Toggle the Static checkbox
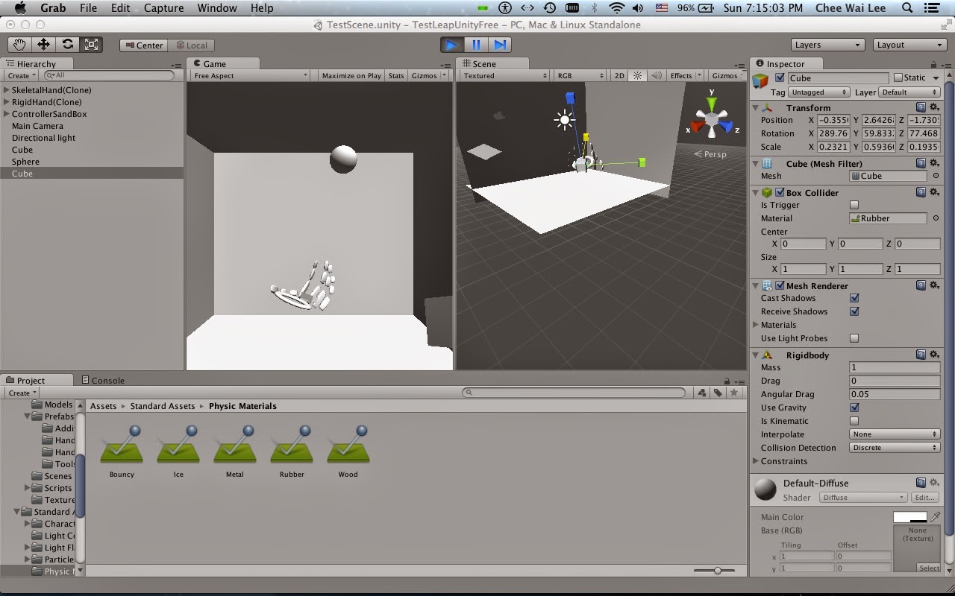The height and width of the screenshot is (596, 955). (x=898, y=77)
